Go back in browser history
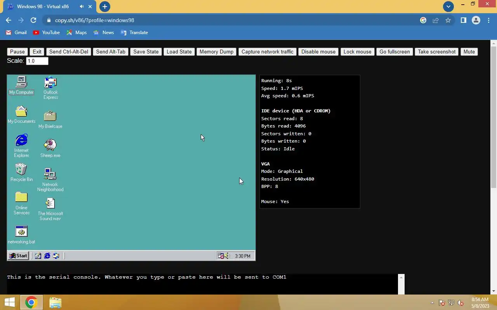 (9, 20)
